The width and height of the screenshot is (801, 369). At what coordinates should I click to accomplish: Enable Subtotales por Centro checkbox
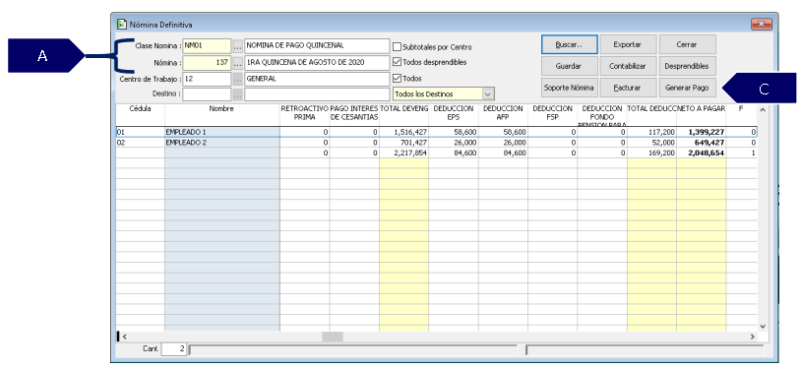point(397,47)
